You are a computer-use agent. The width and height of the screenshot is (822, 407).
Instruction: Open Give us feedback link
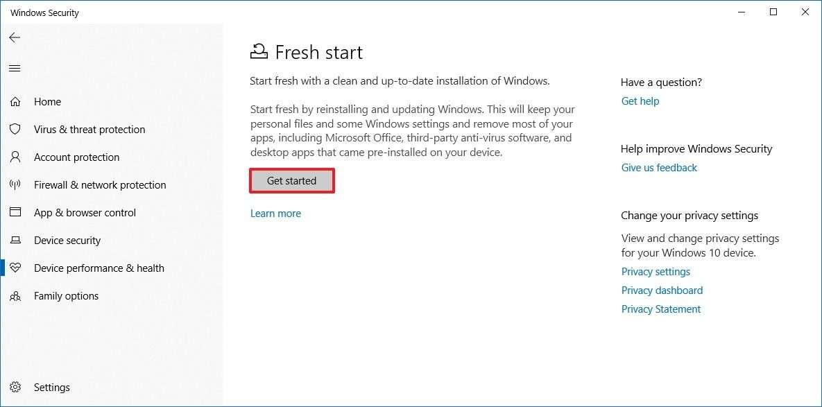[x=659, y=168]
